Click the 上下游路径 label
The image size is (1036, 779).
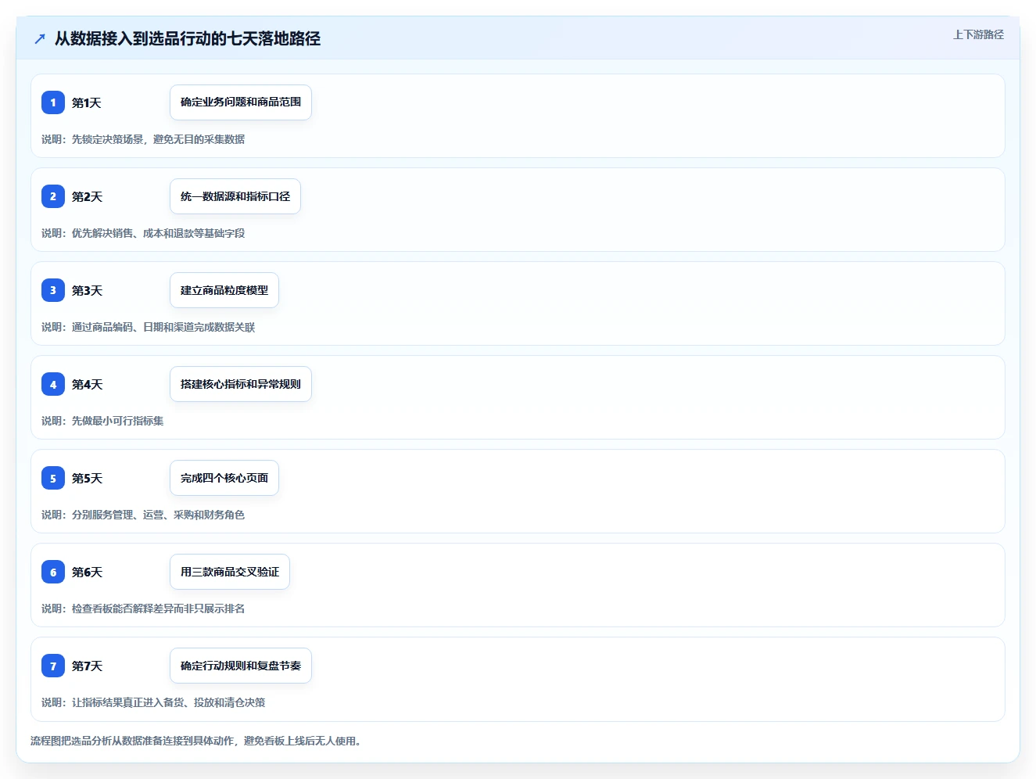(978, 34)
